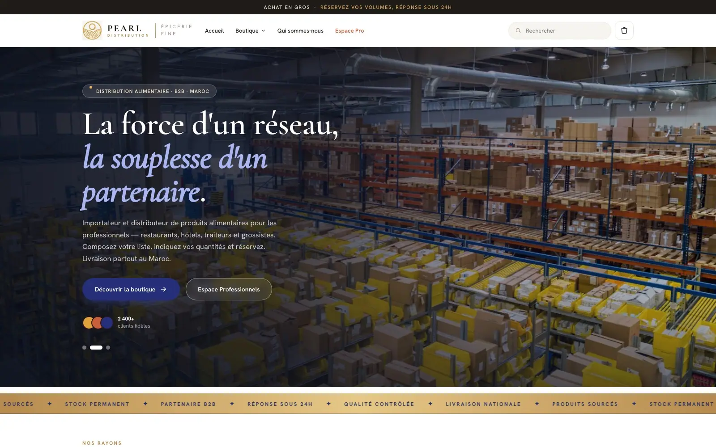Click the arrow on Découvrir la boutique
This screenshot has width=716, height=447.
click(163, 289)
